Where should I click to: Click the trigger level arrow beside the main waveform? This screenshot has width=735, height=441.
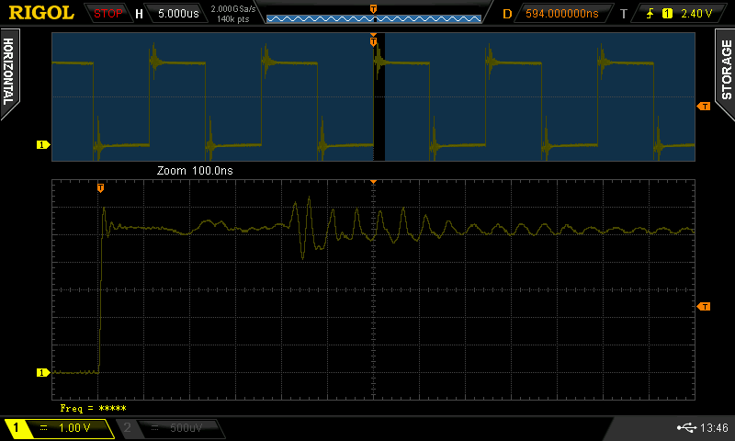[x=704, y=107]
